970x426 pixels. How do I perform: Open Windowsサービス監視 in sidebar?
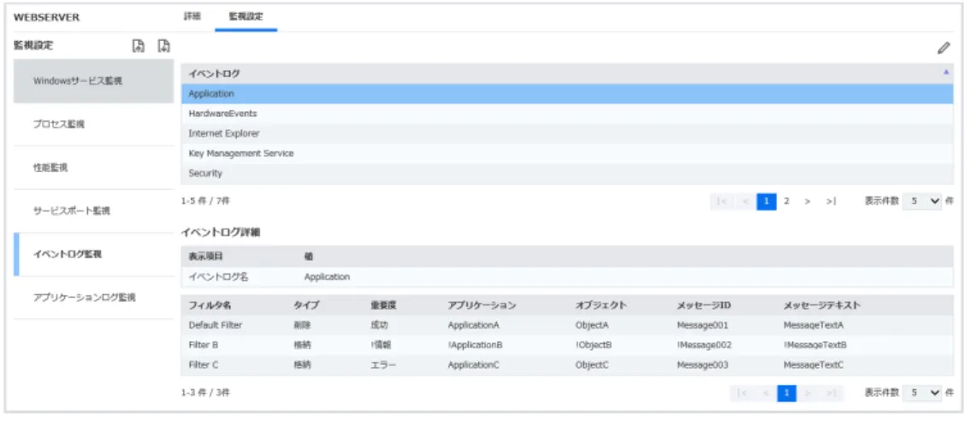pos(93,81)
